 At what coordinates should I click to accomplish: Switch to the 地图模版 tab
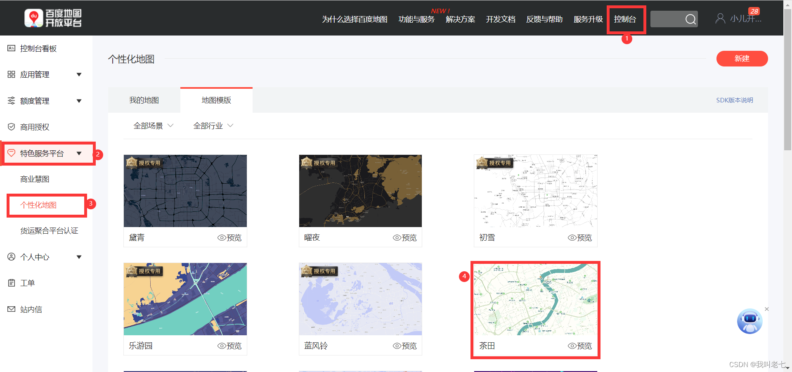click(216, 100)
